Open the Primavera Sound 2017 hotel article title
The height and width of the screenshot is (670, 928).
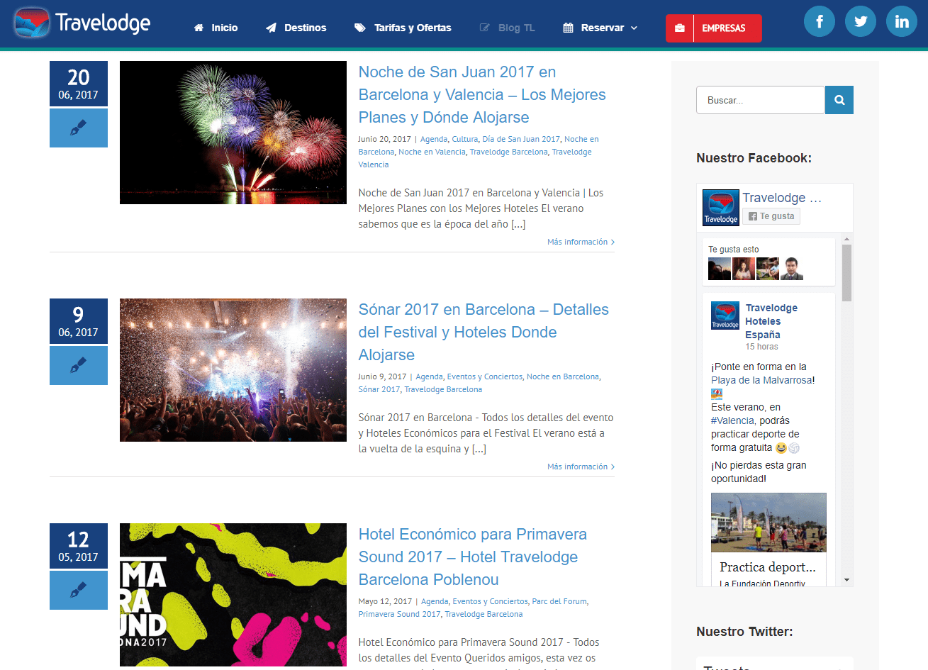(473, 557)
